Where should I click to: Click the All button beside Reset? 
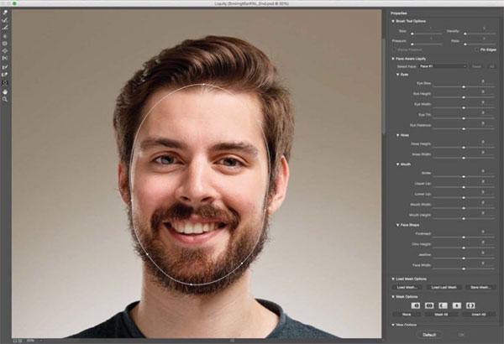click(491, 66)
